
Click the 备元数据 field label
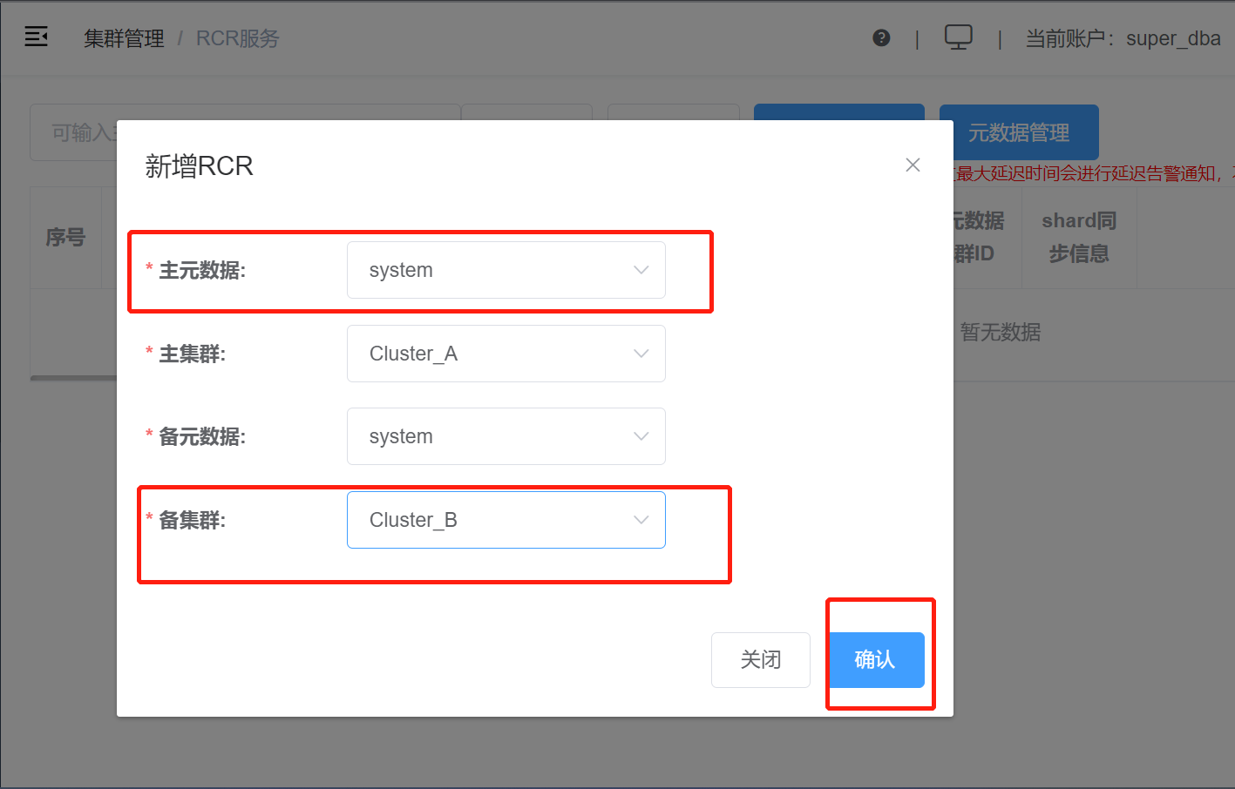tap(202, 436)
